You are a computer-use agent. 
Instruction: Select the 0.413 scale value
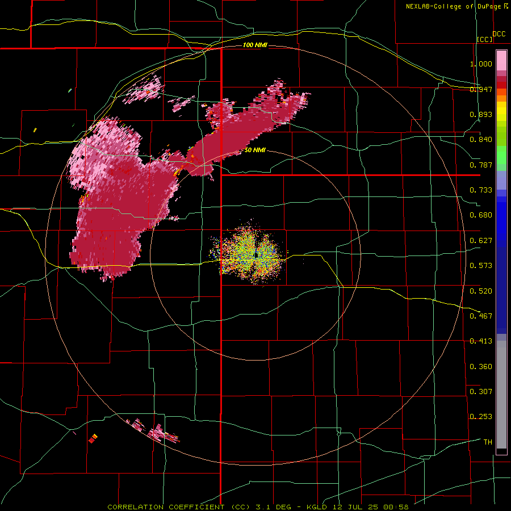coord(481,341)
